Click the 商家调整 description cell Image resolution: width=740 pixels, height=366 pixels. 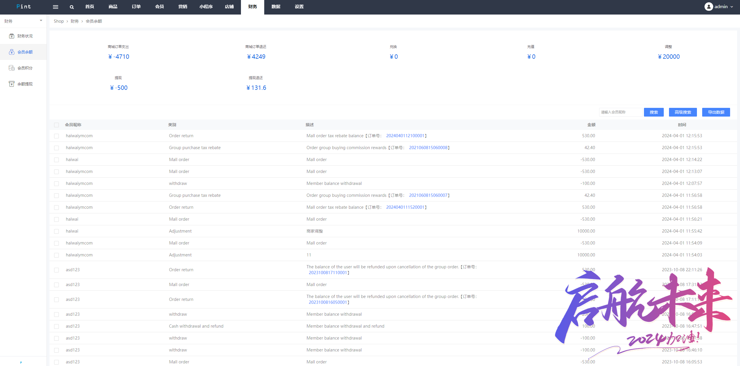click(315, 231)
